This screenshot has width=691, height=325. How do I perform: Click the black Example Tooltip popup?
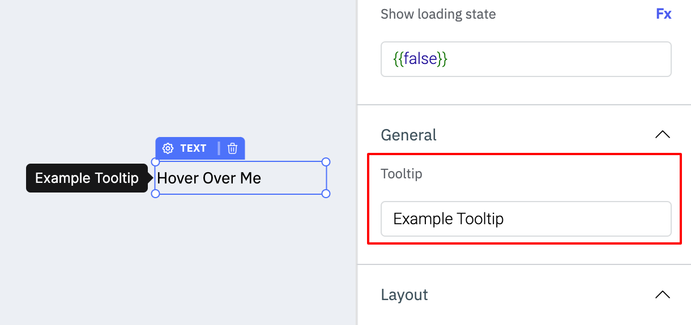[x=87, y=178]
